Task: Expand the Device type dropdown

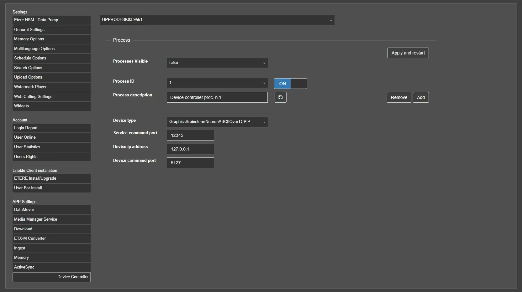Action: pos(217,122)
